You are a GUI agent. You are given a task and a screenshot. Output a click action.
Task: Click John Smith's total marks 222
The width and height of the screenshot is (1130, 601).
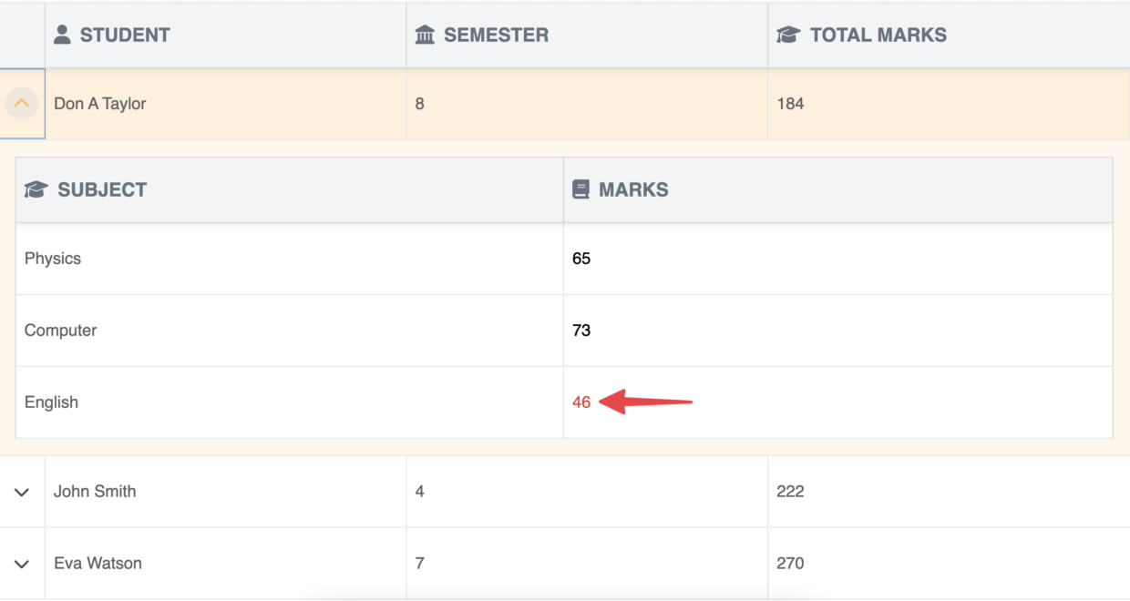coord(790,492)
